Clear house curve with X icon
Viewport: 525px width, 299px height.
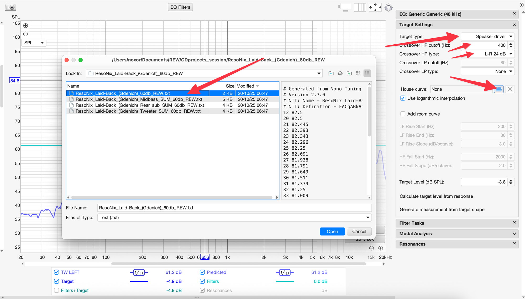pos(510,89)
